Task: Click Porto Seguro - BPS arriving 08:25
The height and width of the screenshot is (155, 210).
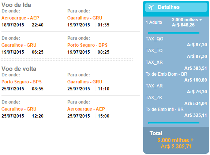Action: pos(87,45)
